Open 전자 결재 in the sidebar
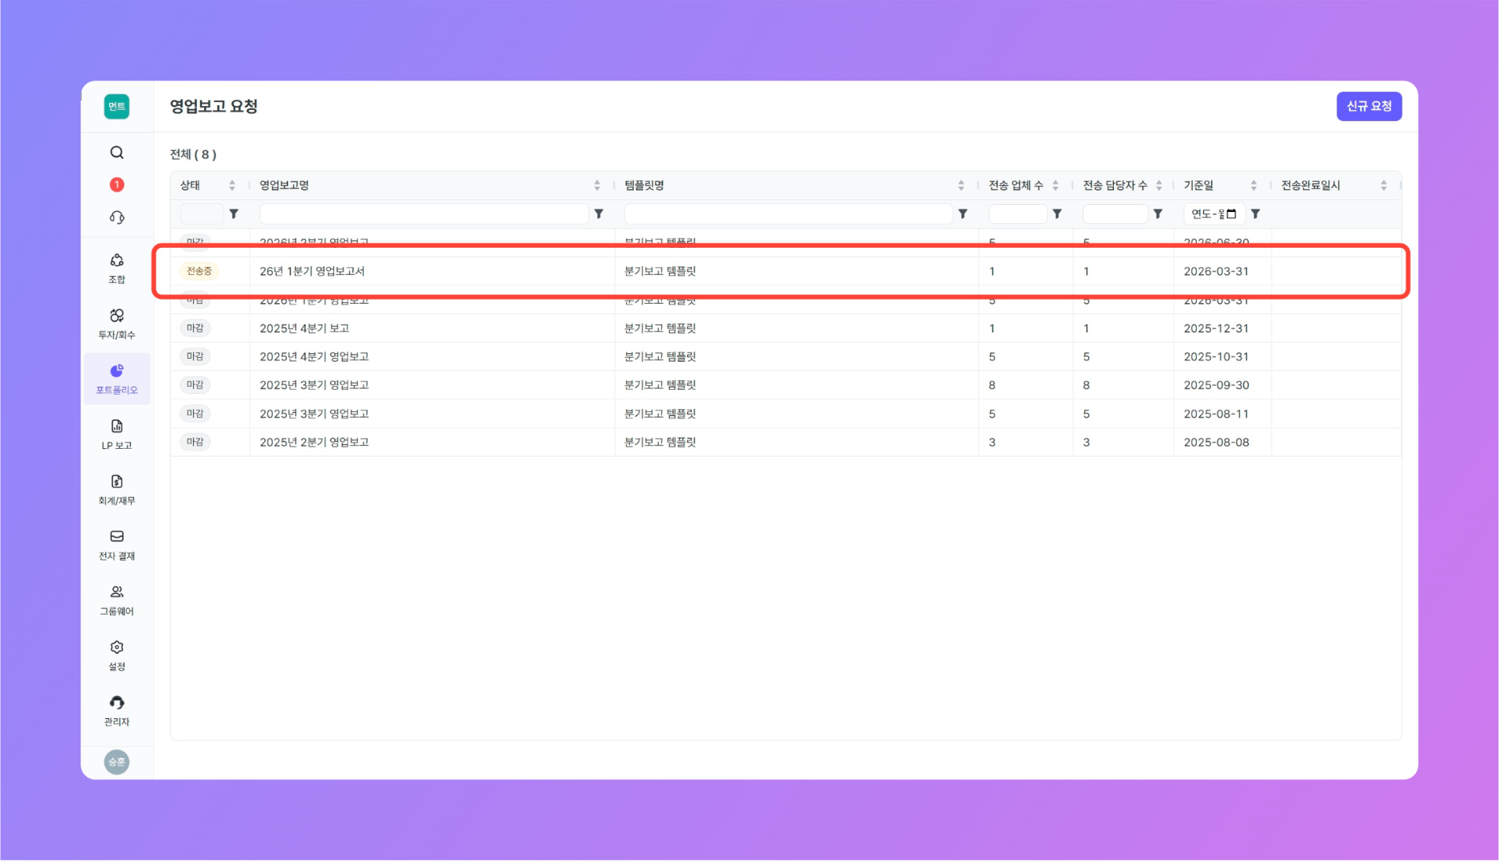1499x861 pixels. tap(116, 545)
